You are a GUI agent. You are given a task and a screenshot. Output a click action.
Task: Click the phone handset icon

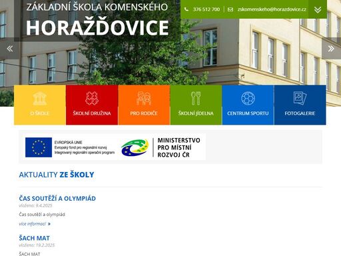click(186, 9)
